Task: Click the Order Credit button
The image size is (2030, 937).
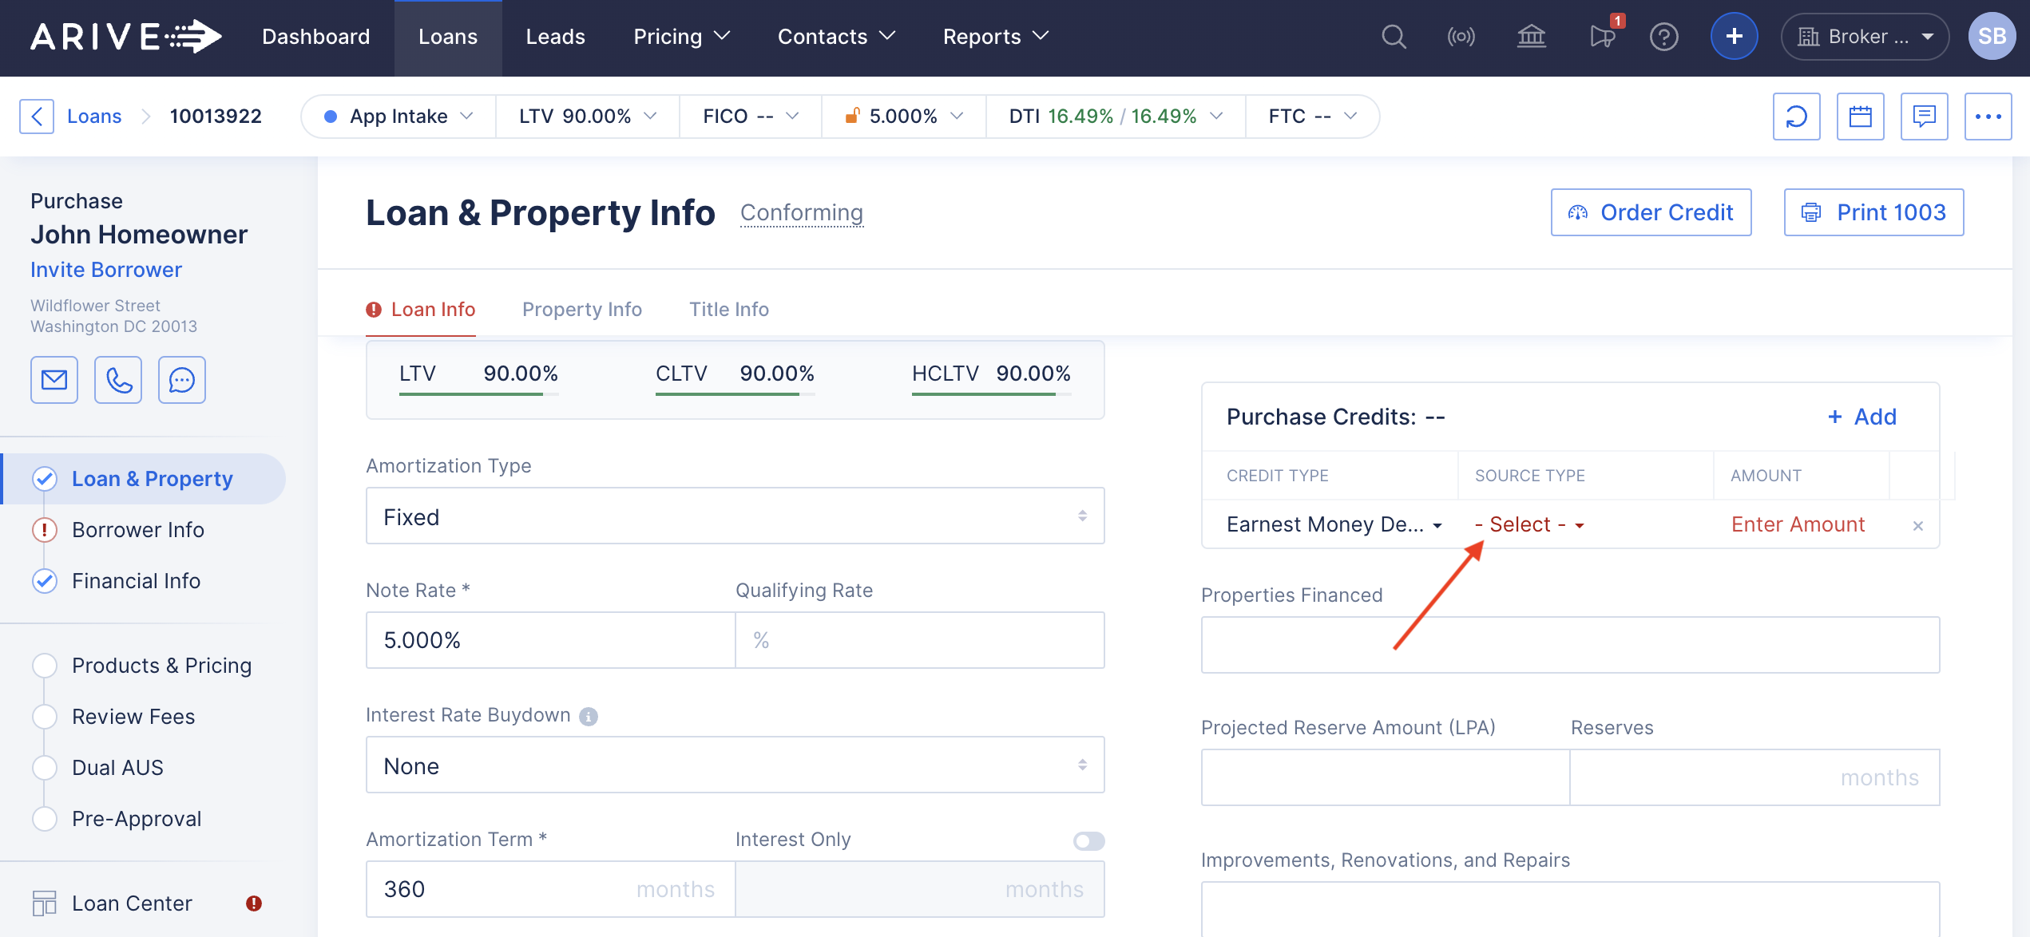Action: pyautogui.click(x=1651, y=212)
